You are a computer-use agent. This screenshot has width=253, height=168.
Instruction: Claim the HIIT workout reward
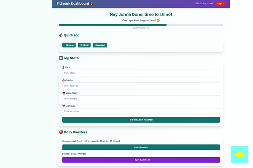pyautogui.click(x=141, y=147)
